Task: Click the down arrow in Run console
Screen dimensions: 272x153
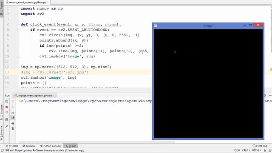Action: coord(13,107)
